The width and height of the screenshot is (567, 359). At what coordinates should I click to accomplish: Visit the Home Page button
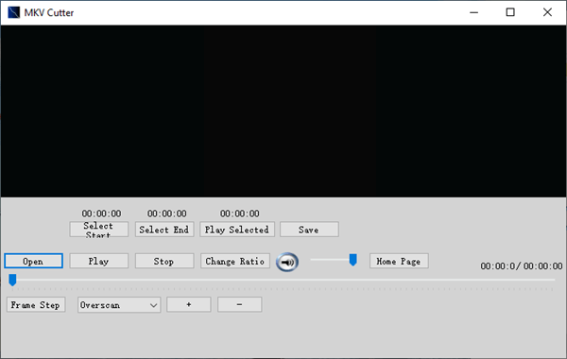[x=399, y=261]
